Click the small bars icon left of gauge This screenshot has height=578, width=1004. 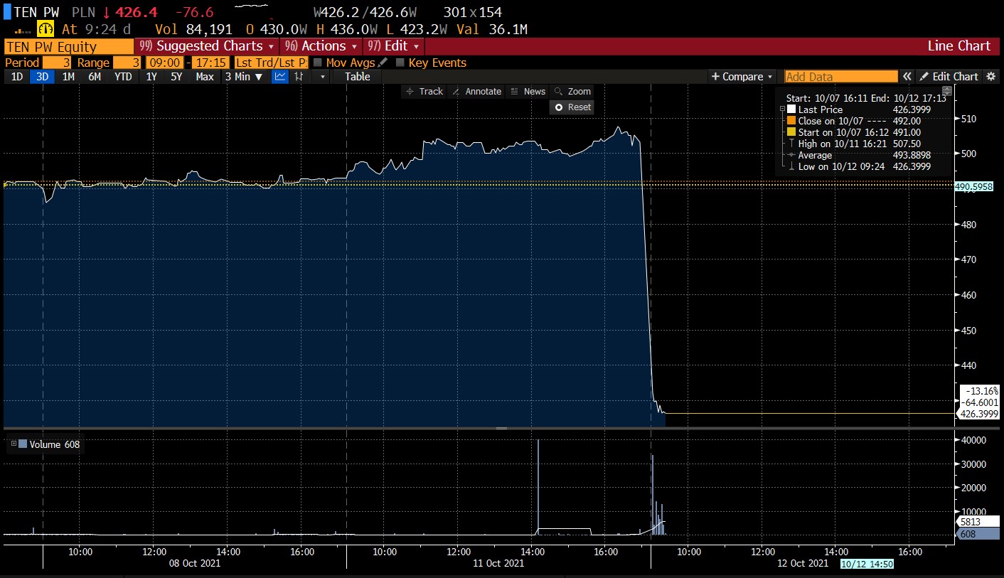click(x=23, y=31)
